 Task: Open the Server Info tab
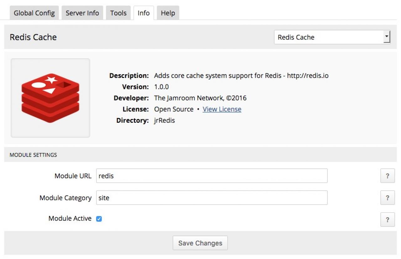pyautogui.click(x=82, y=13)
